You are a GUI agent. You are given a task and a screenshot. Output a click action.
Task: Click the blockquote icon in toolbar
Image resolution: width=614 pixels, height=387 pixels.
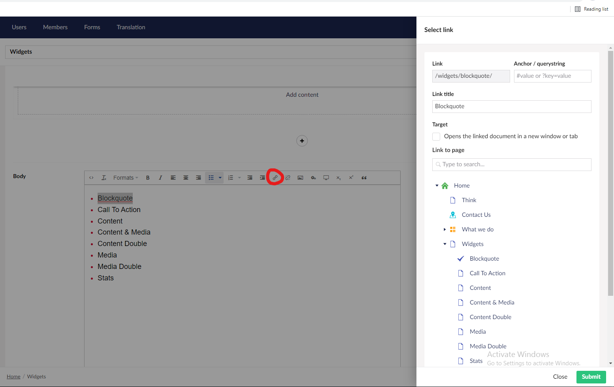[364, 178]
